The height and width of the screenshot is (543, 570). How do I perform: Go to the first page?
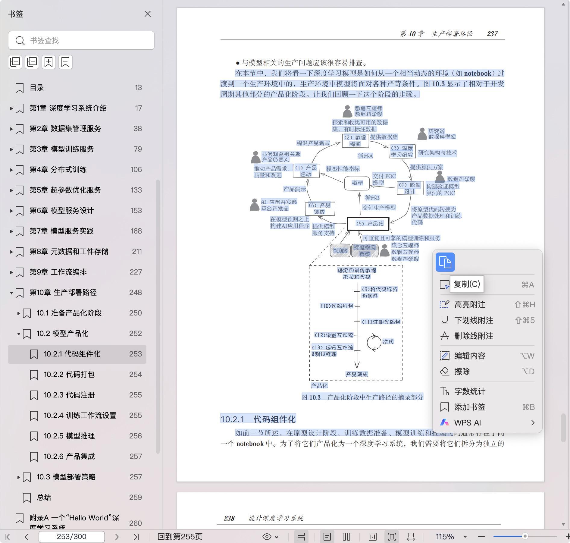pos(8,537)
